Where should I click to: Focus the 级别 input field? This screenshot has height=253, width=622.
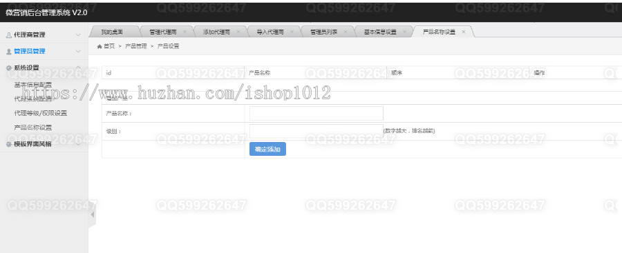(316, 131)
